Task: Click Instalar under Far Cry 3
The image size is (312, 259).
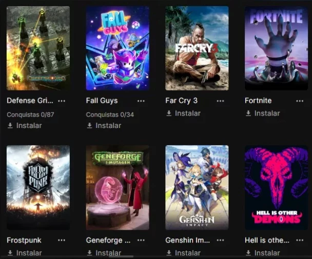Action: tap(184, 113)
